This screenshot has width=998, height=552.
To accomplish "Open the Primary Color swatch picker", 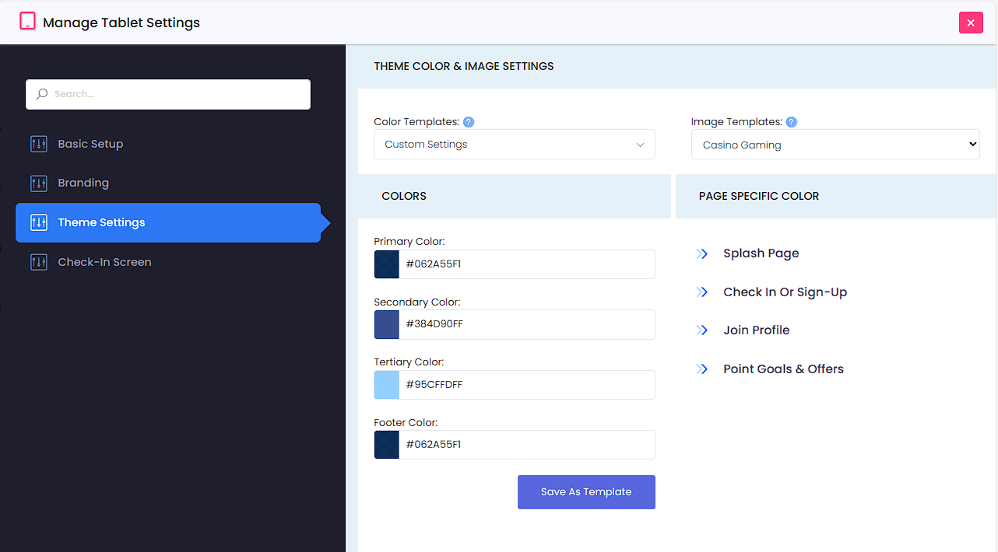I will (x=387, y=264).
